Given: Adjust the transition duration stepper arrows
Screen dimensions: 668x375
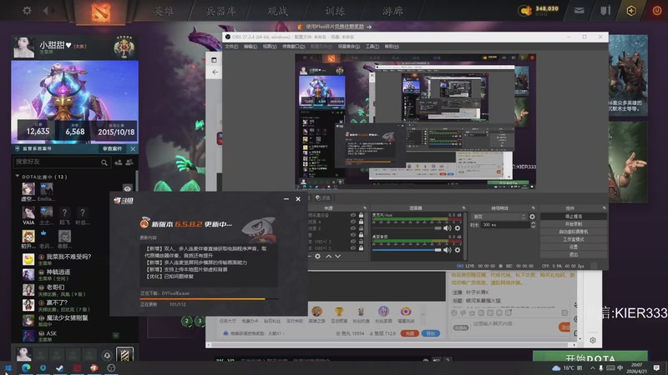Looking at the screenshot, I should pyautogui.click(x=533, y=225).
